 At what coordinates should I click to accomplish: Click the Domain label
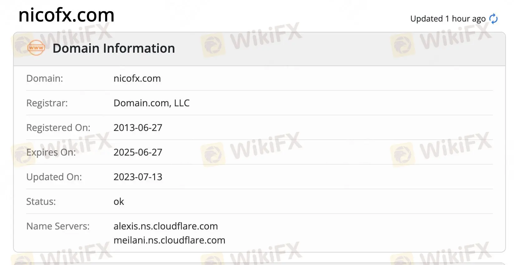coord(45,78)
